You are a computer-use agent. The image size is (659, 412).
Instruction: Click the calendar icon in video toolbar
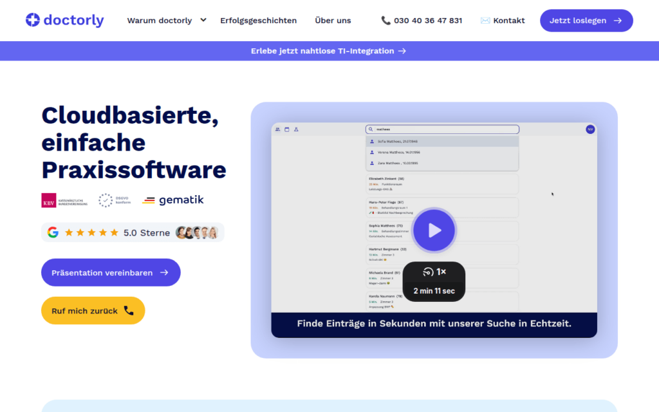pos(287,129)
